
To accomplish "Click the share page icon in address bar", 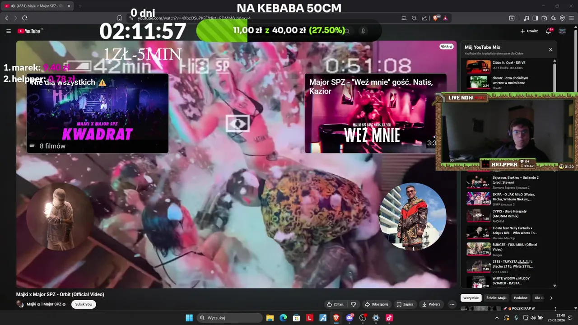I will pos(424,18).
